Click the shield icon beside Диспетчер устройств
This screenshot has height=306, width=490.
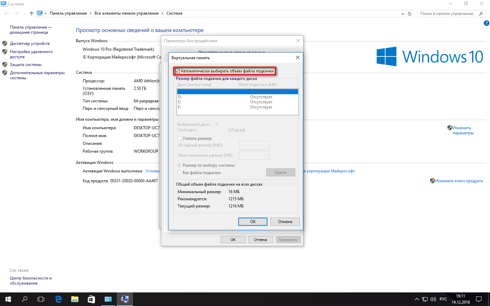5,44
